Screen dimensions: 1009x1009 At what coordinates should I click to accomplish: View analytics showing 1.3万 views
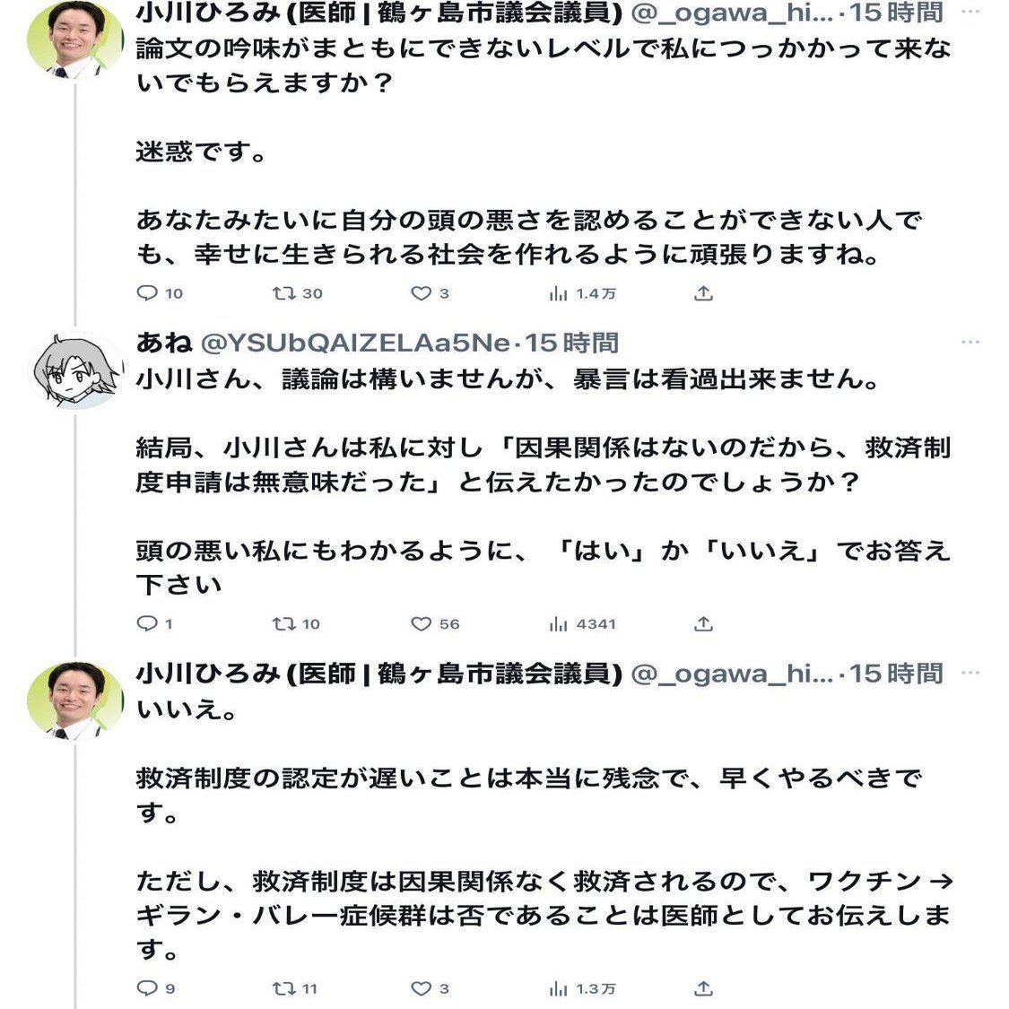(582, 987)
